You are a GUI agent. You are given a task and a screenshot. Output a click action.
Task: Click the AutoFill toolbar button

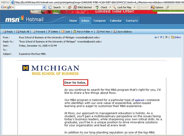point(143,7)
